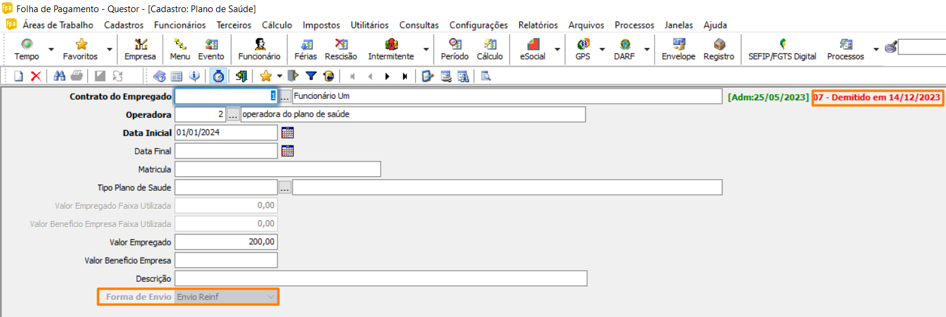Open the GPS toolbar icon
This screenshot has width=946, height=317.
tap(583, 49)
